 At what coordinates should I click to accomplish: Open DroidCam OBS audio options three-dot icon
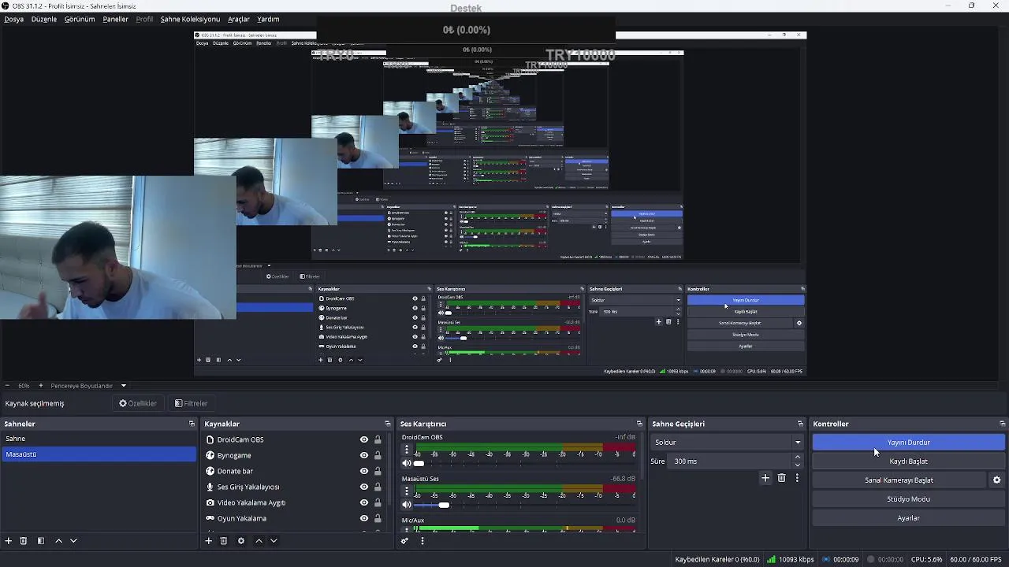point(407,450)
